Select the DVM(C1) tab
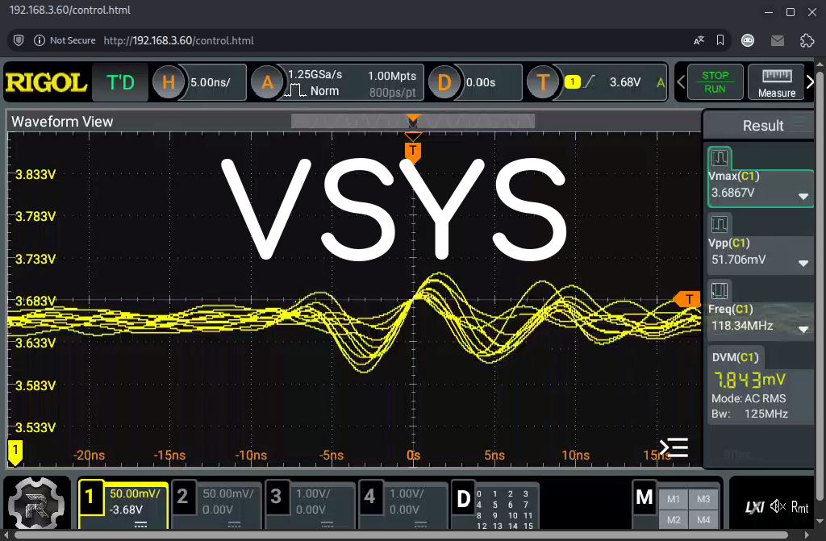826x541 pixels. 736,357
